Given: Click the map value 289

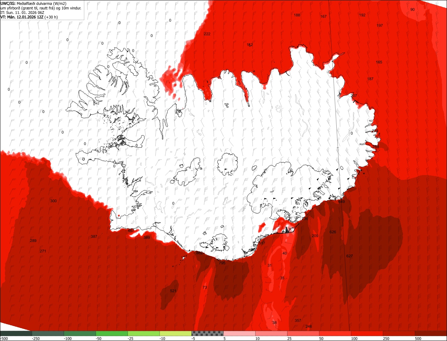Looking at the screenshot, I should click(x=33, y=241).
